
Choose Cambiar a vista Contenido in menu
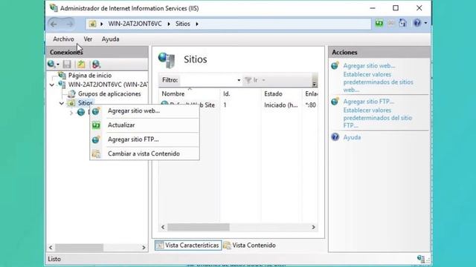tap(144, 154)
